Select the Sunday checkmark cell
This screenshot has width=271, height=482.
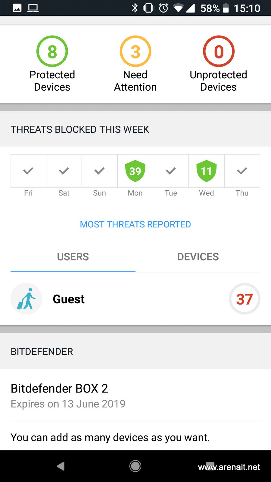pyautogui.click(x=99, y=171)
